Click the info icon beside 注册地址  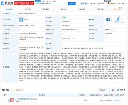click(x=53, y=48)
